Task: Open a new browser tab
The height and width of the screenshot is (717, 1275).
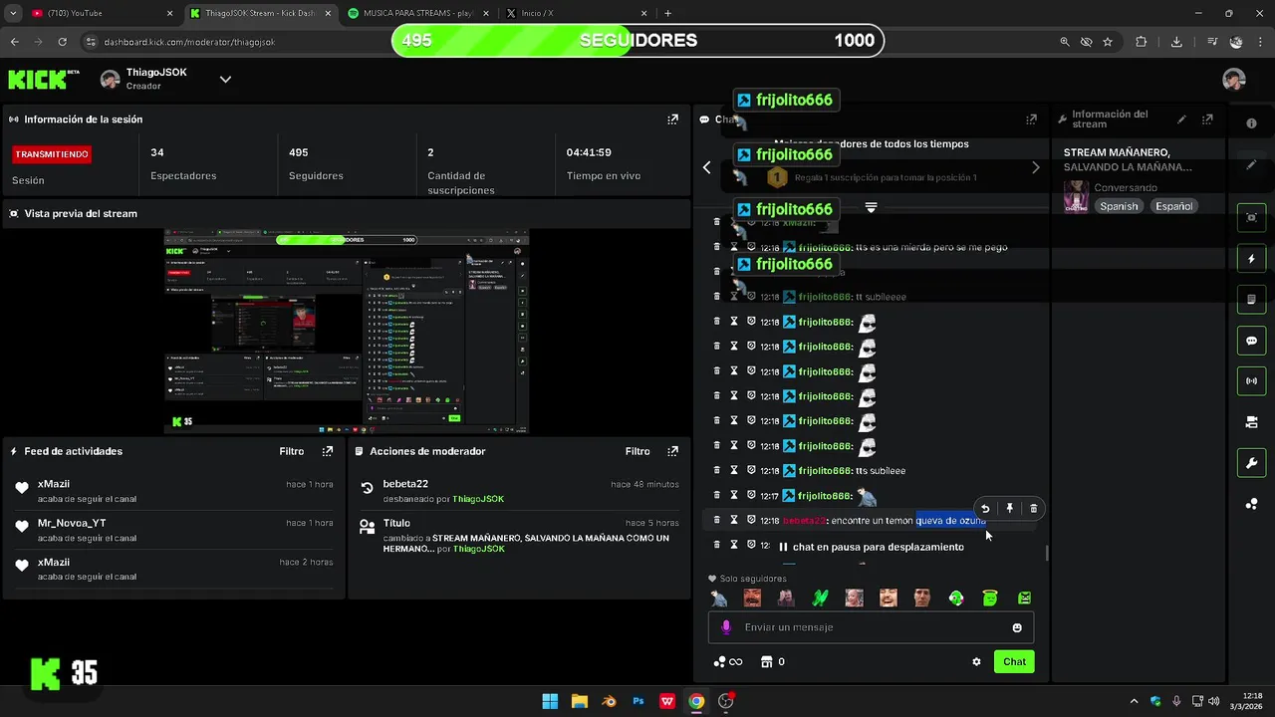Action: pos(667,13)
